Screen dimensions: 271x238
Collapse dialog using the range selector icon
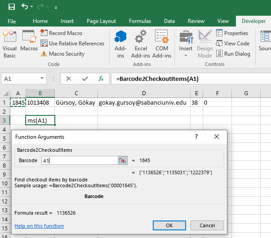[x=122, y=160]
